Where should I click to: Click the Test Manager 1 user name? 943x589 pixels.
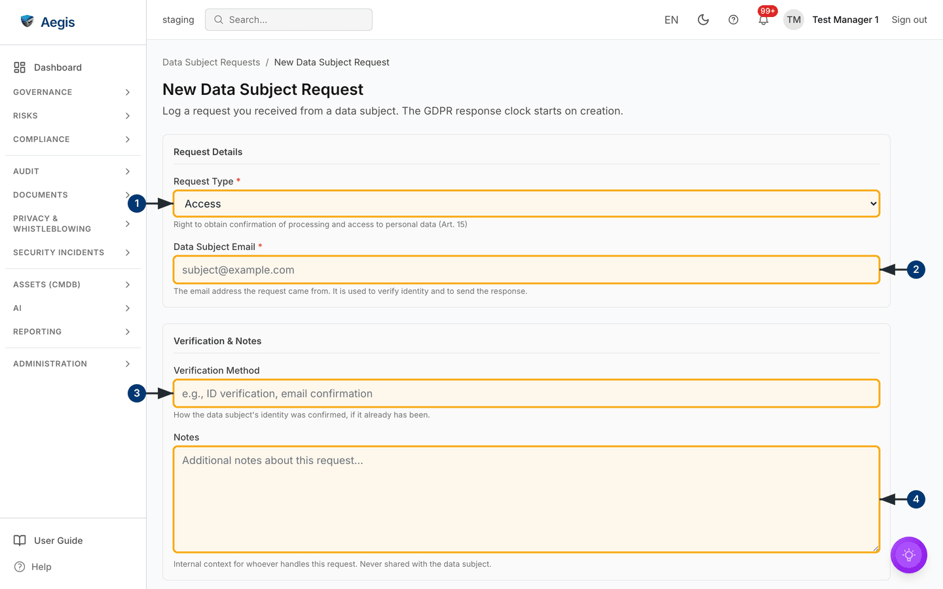845,20
